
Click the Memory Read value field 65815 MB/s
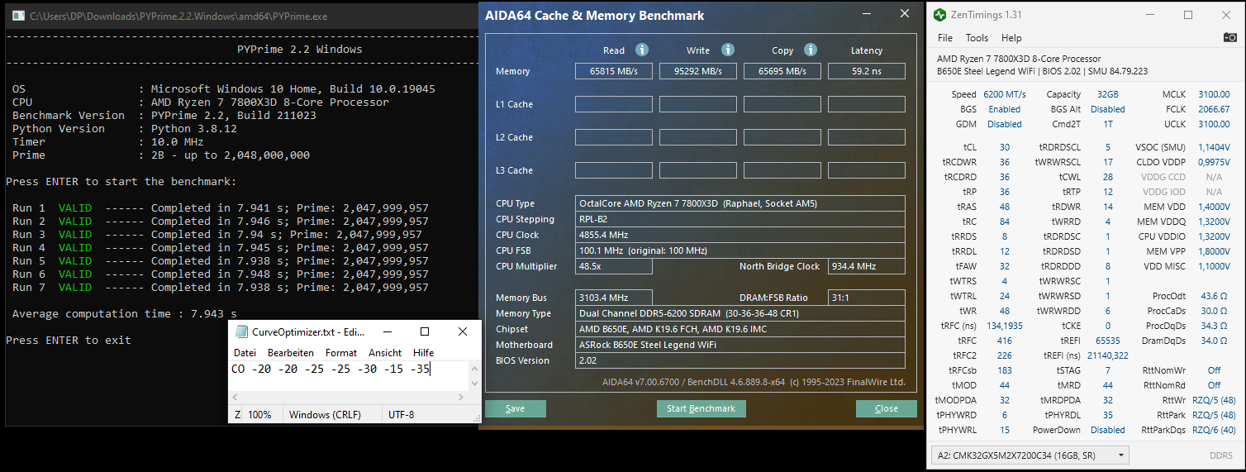pyautogui.click(x=614, y=71)
